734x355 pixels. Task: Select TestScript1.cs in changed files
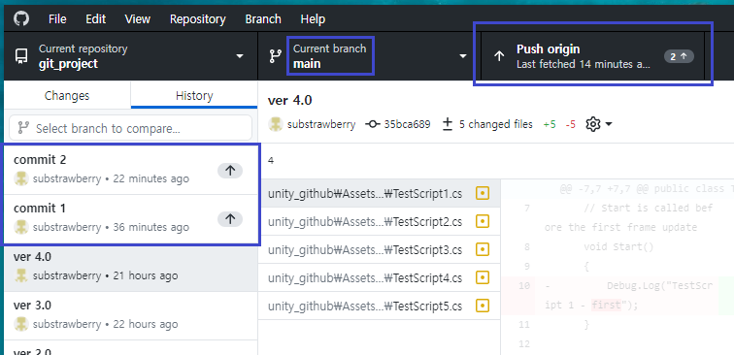(x=380, y=193)
